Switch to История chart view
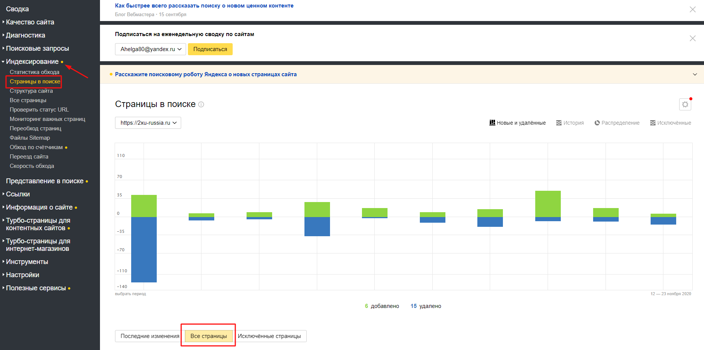This screenshot has height=350, width=704. [570, 123]
